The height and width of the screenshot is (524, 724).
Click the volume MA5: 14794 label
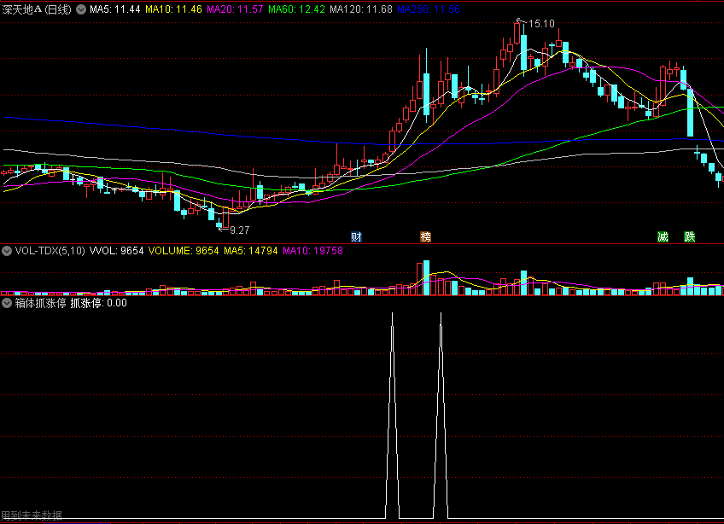(251, 251)
